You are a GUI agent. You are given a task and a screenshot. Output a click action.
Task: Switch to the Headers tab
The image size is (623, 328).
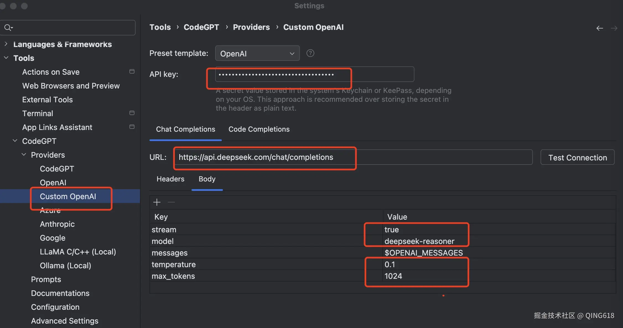(x=170, y=179)
